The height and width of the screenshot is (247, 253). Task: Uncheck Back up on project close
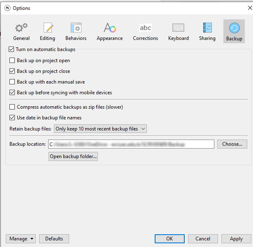coord(12,71)
